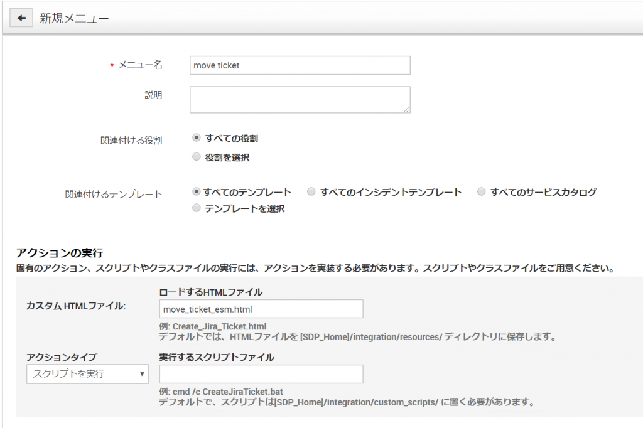
Task: Click the アクションの実行 section heading
Action: [60, 253]
